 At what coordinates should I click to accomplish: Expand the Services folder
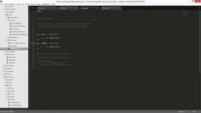coord(5,54)
